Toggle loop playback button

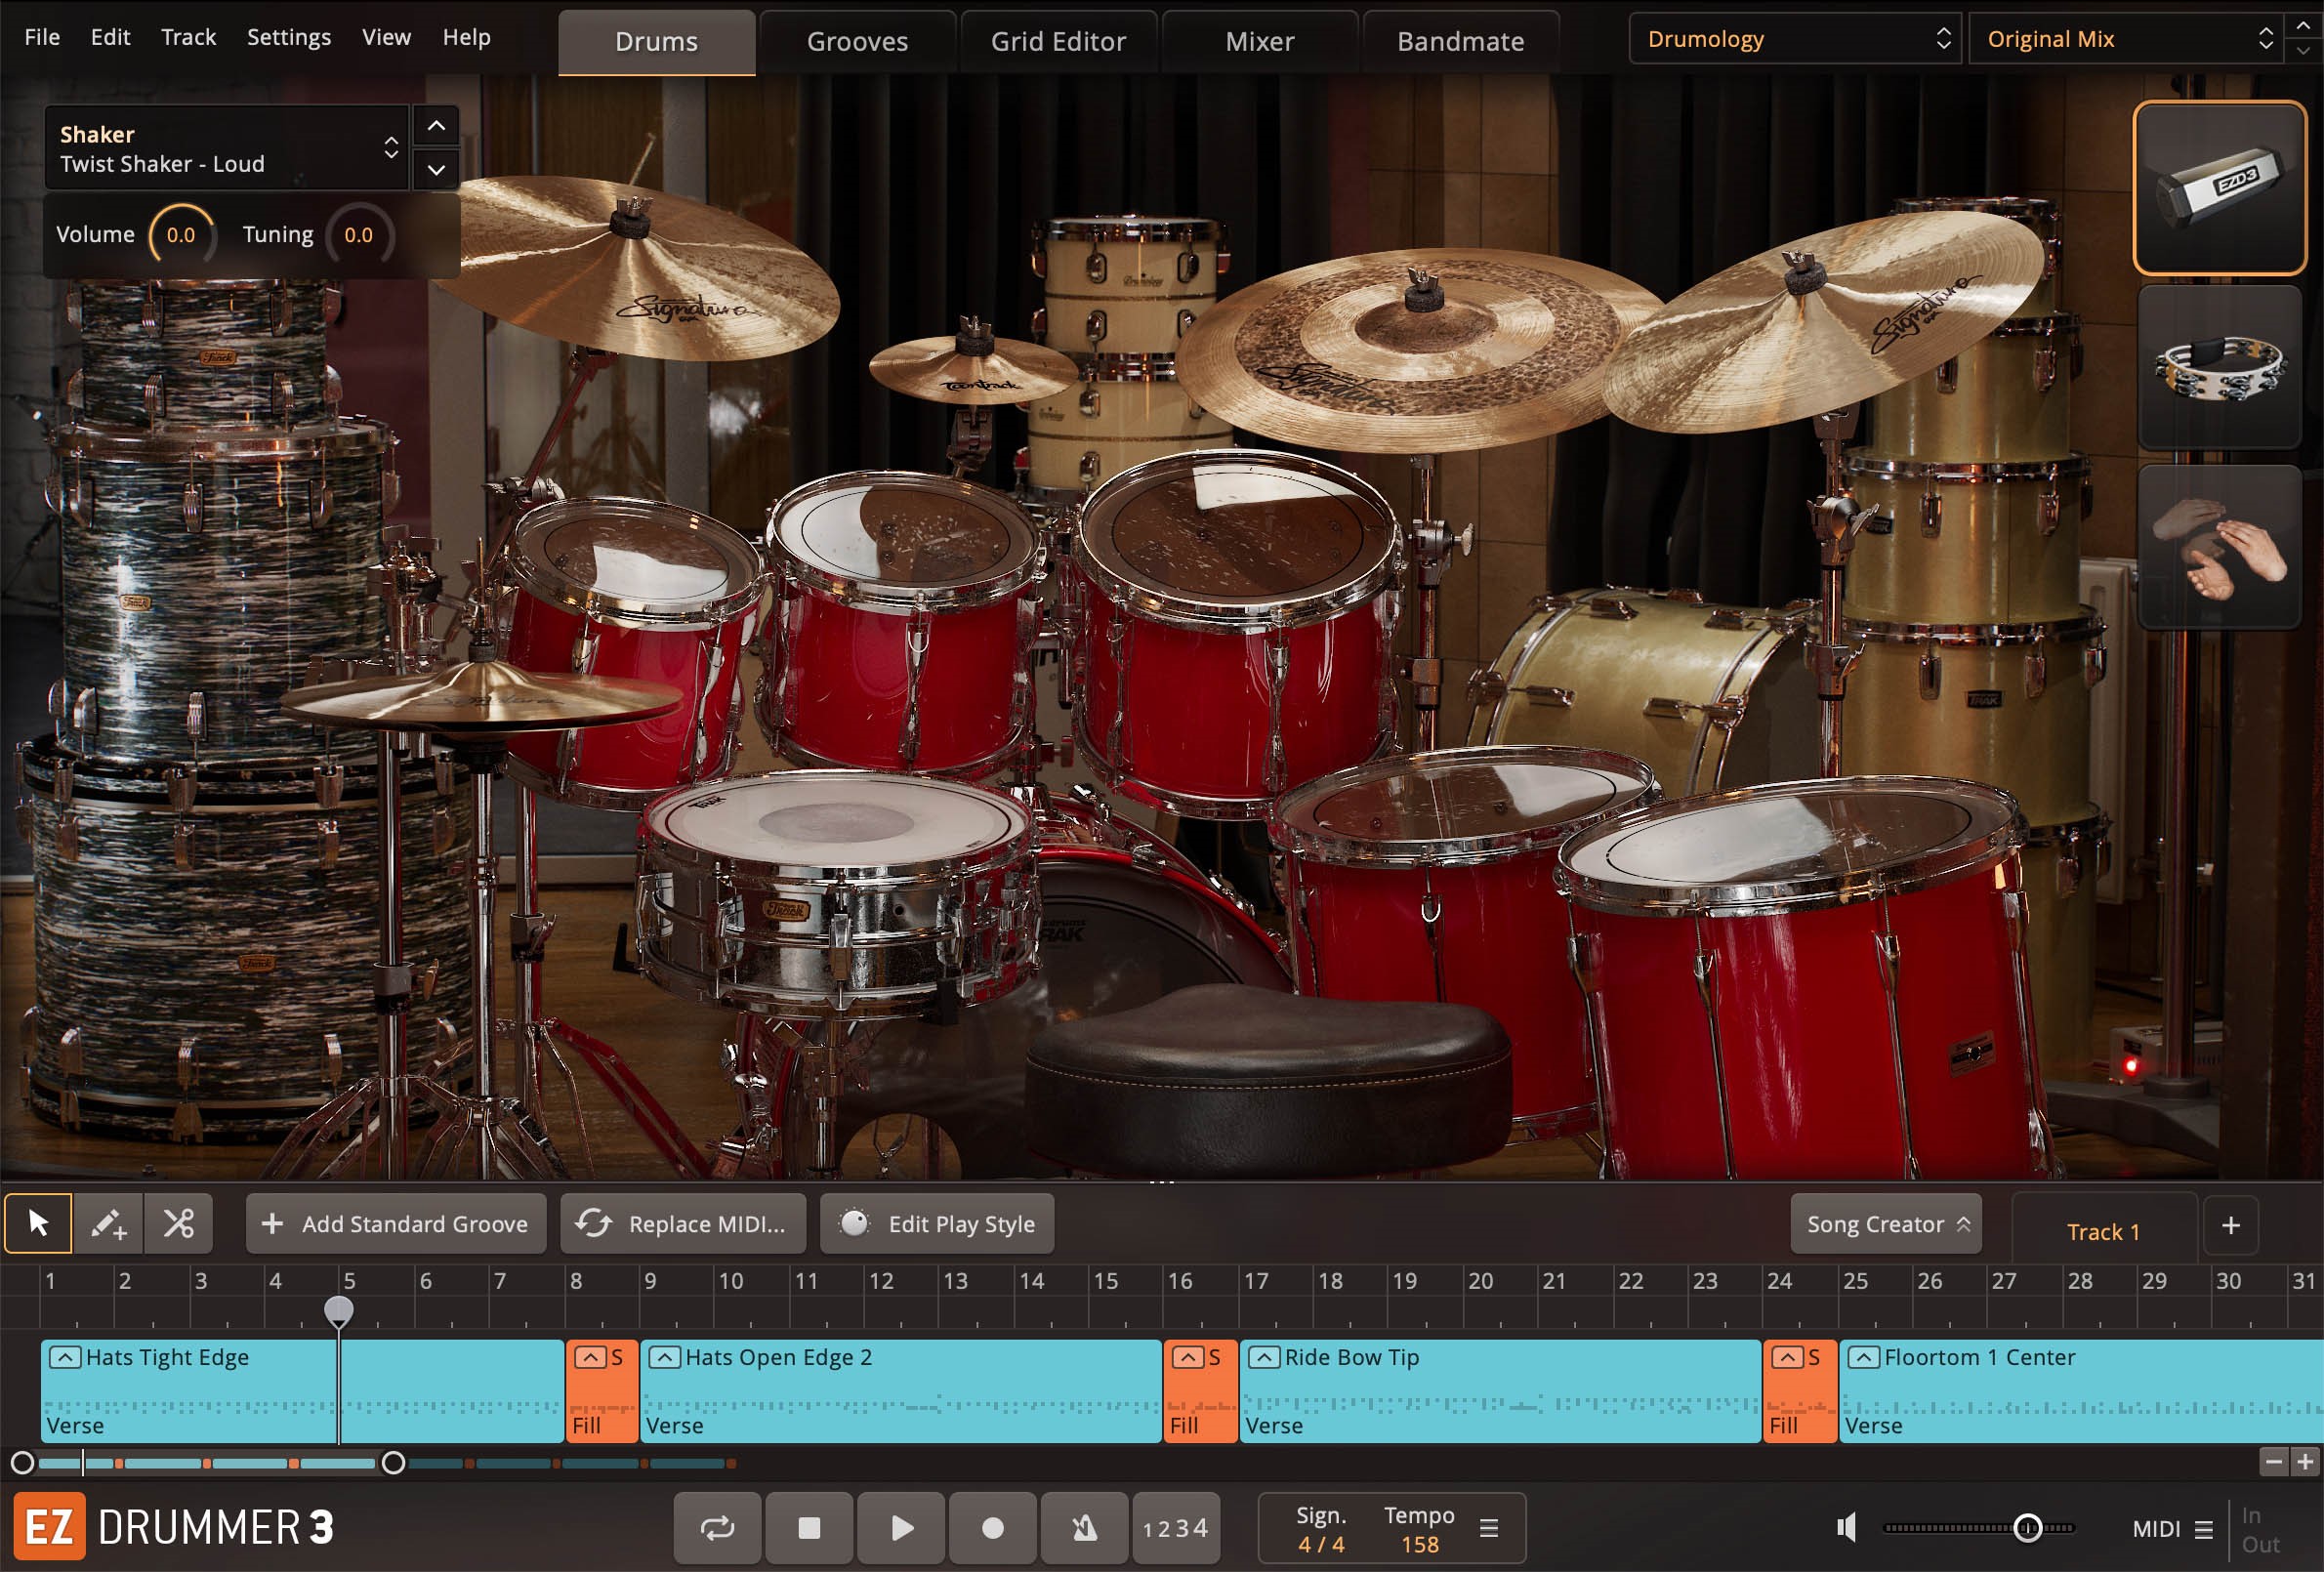click(x=717, y=1528)
